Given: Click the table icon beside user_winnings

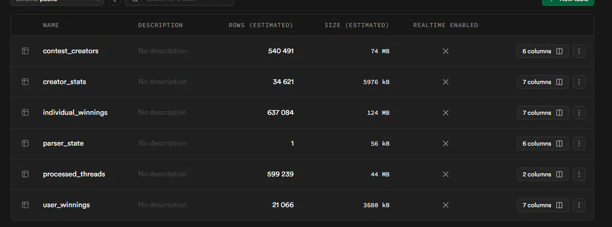Looking at the screenshot, I should point(25,205).
